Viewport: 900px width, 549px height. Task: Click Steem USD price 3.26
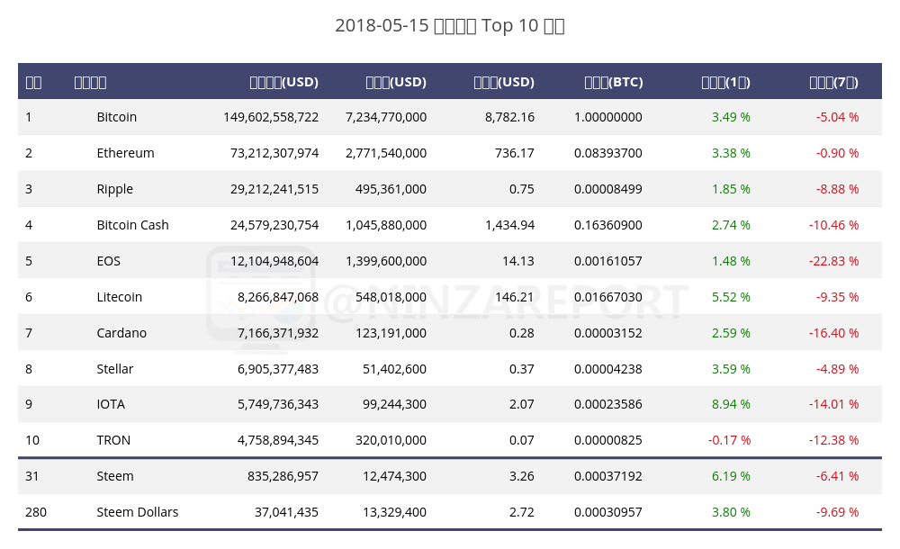pyautogui.click(x=522, y=477)
